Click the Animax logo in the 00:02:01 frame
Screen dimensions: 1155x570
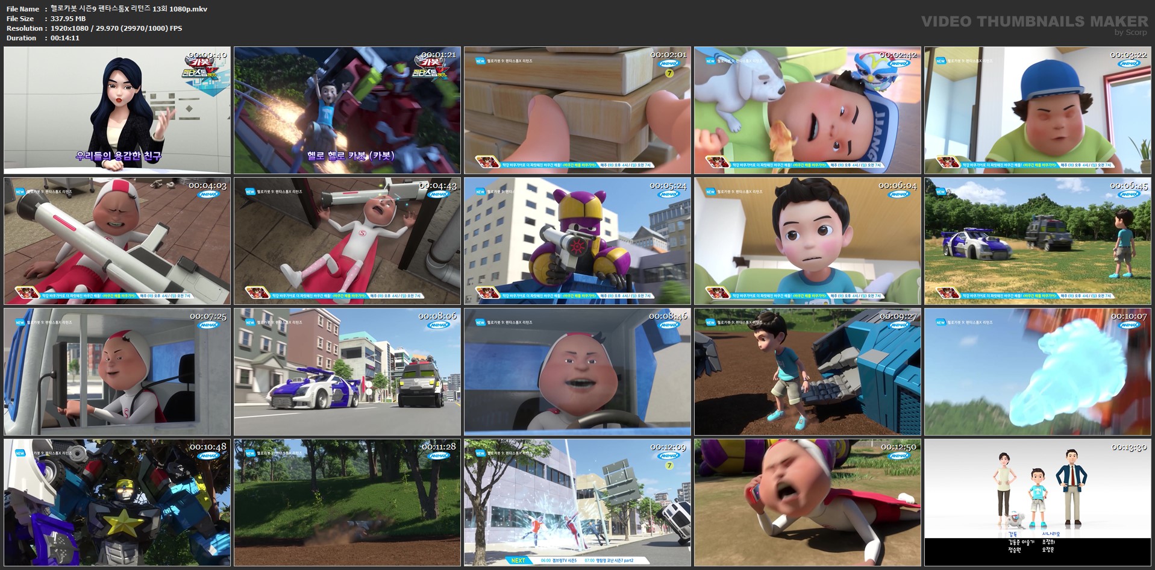coord(669,63)
